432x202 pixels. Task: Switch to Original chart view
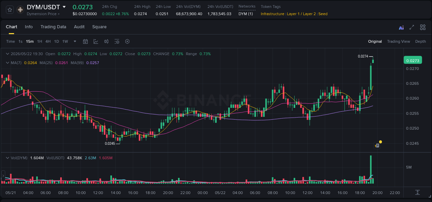pyautogui.click(x=375, y=41)
